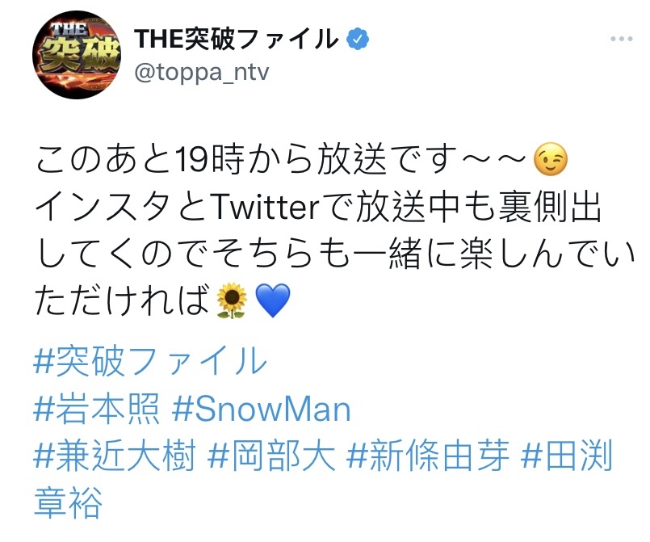Open the #新條由芽 hashtag
The width and height of the screenshot is (650, 542).
[x=427, y=456]
